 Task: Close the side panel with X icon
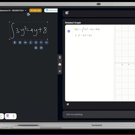click(60, 71)
